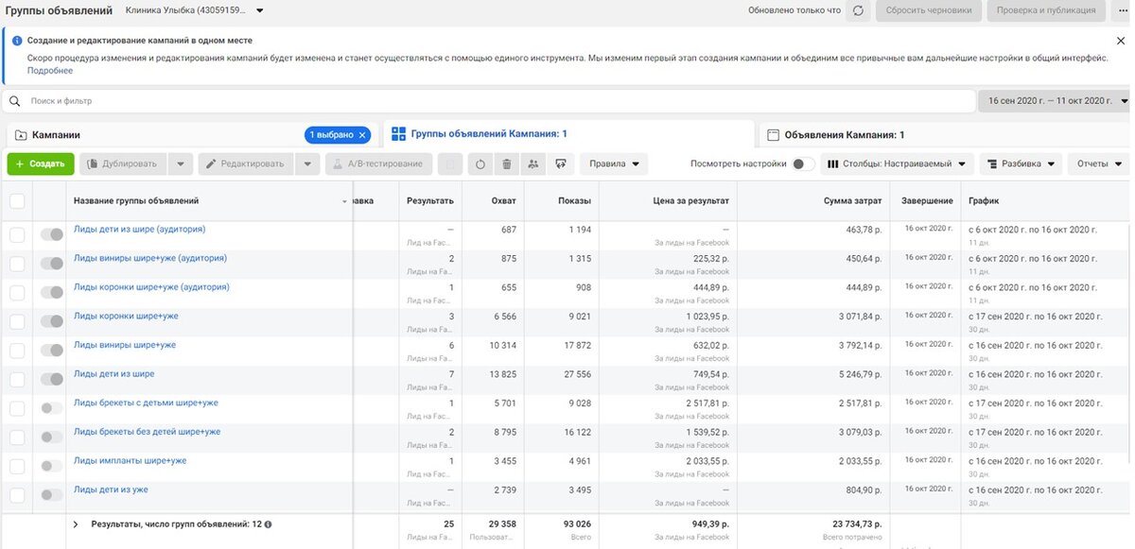This screenshot has height=549, width=1135.
Task: Sort by Показы column header
Action: pyautogui.click(x=574, y=200)
